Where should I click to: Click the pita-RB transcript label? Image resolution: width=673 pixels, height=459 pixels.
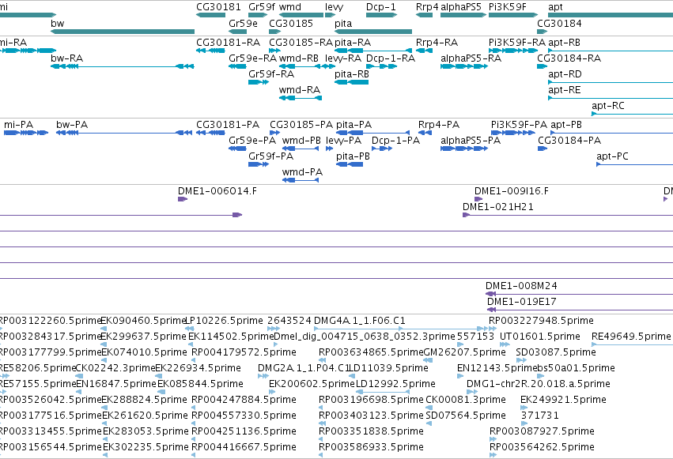tap(352, 74)
